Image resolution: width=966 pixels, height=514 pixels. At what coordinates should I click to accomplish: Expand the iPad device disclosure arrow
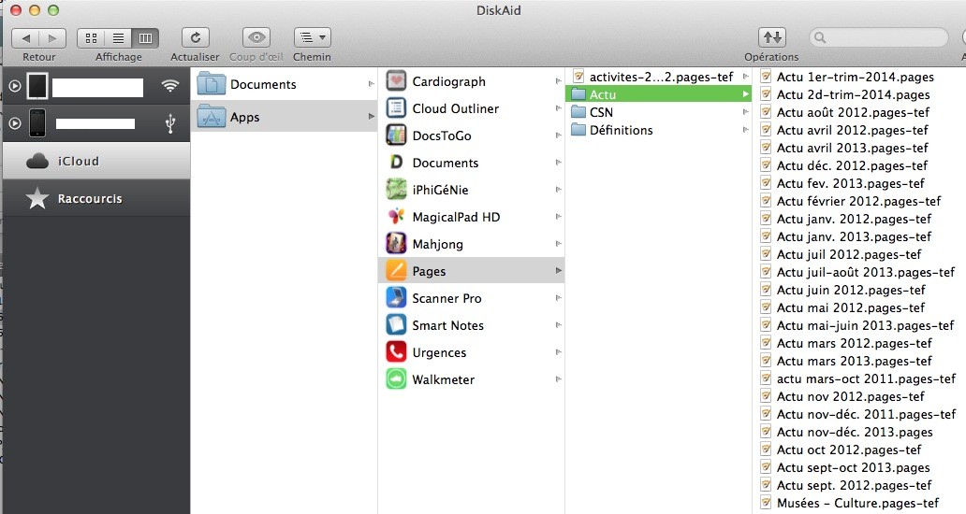point(15,87)
